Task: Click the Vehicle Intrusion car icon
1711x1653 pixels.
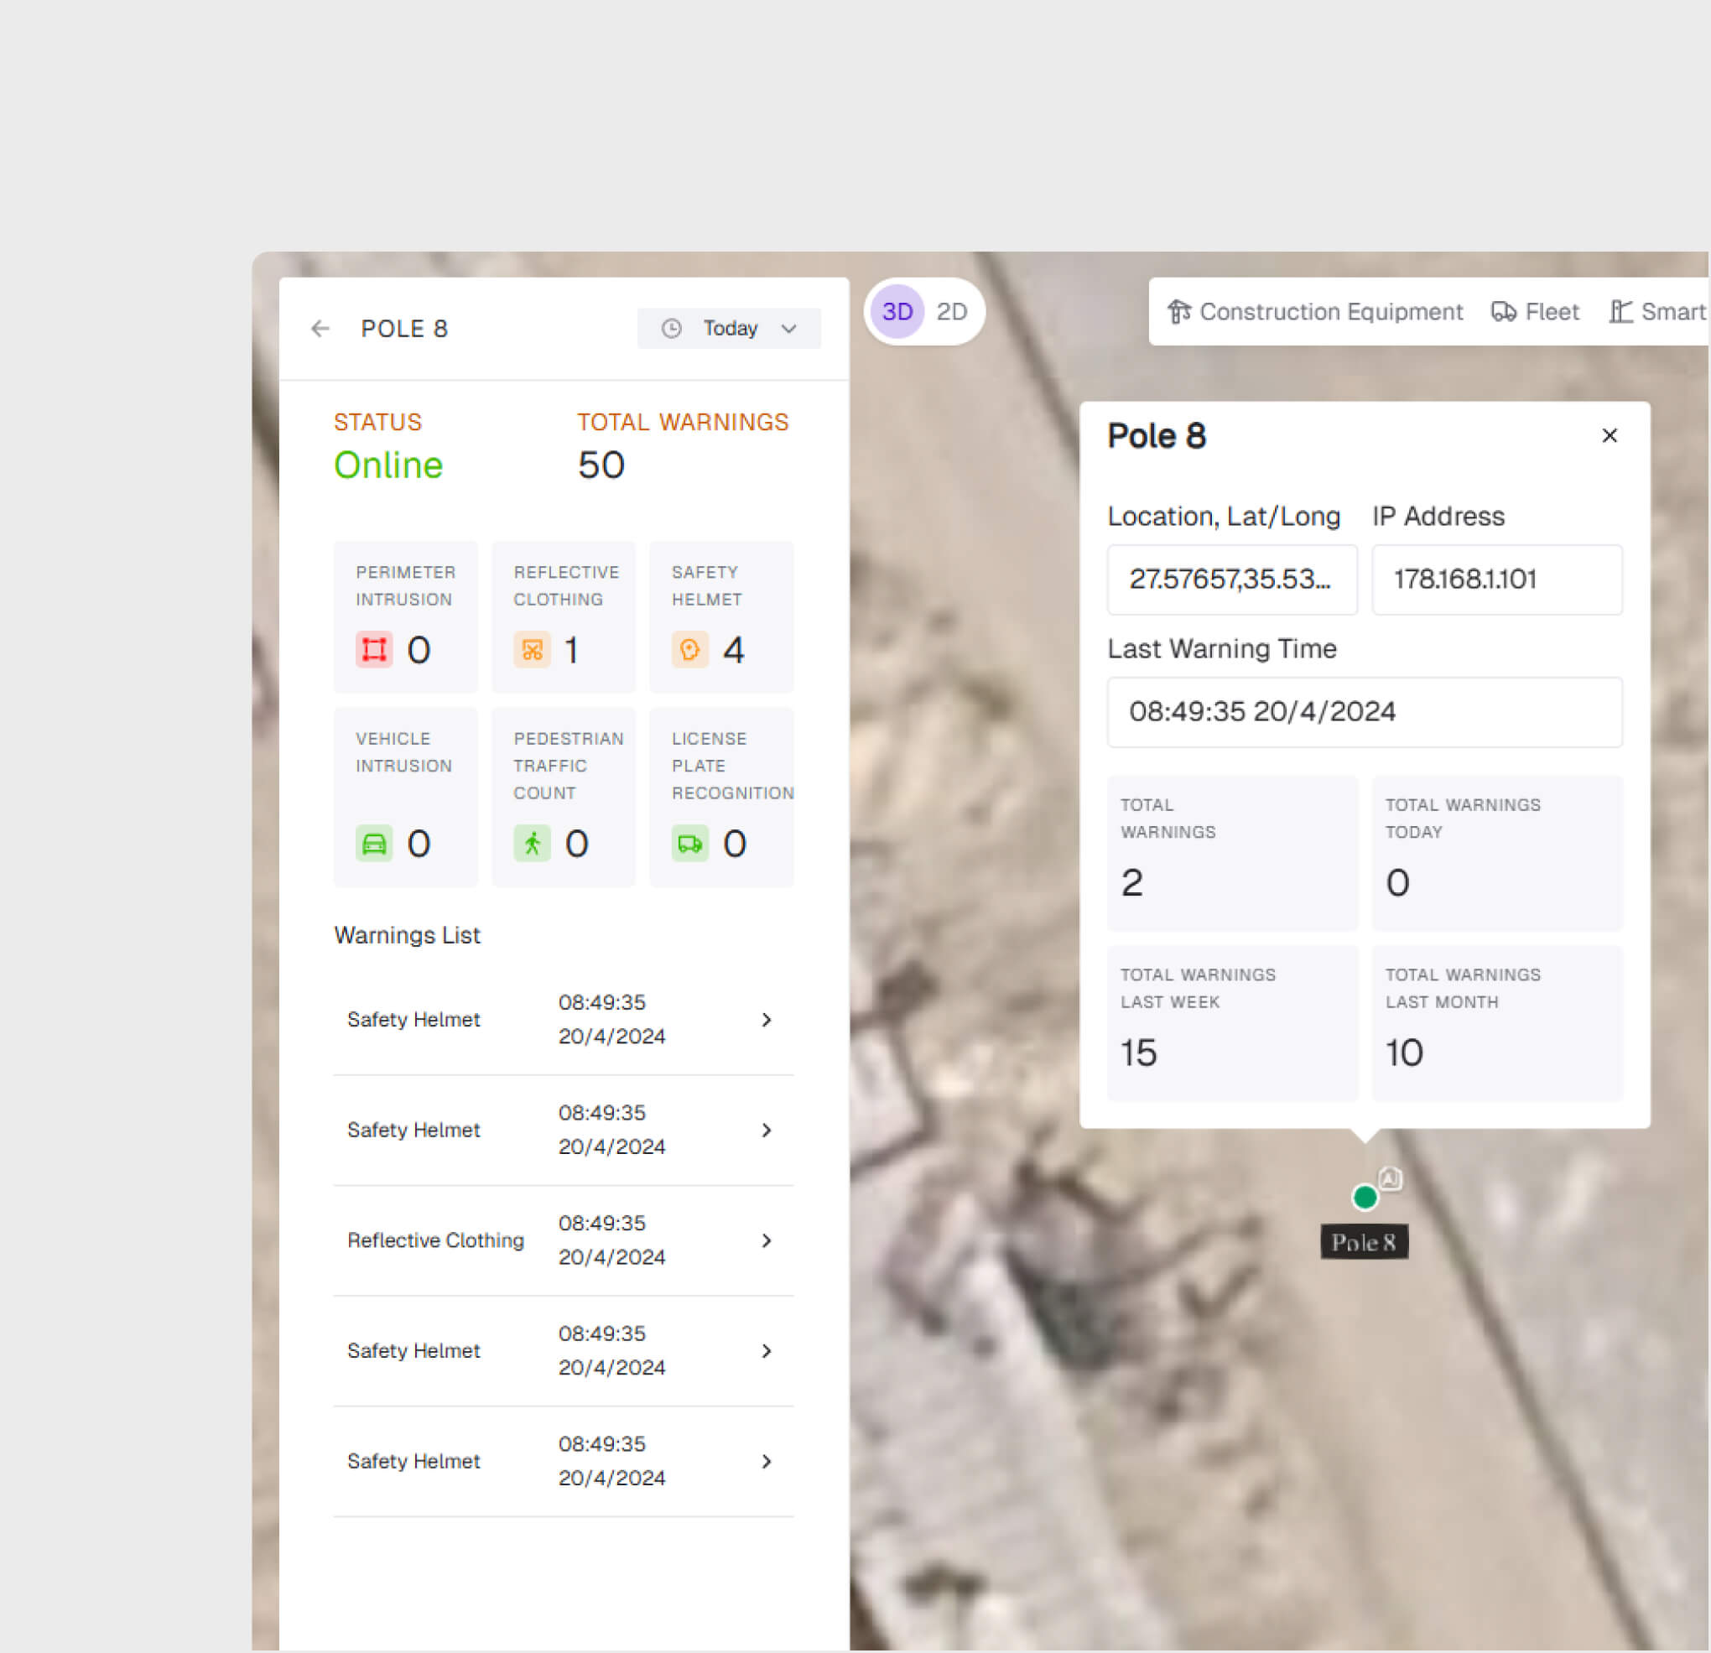Action: click(x=373, y=843)
